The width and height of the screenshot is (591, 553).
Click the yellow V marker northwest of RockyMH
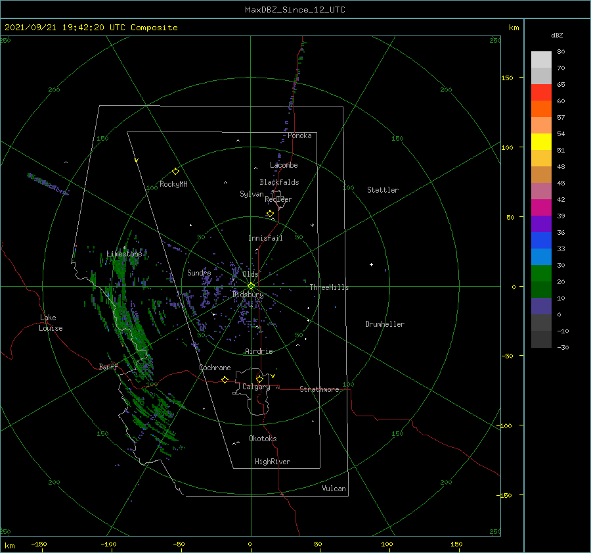click(137, 160)
